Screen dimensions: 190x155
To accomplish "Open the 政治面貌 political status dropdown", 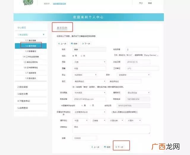I will click(89, 93).
